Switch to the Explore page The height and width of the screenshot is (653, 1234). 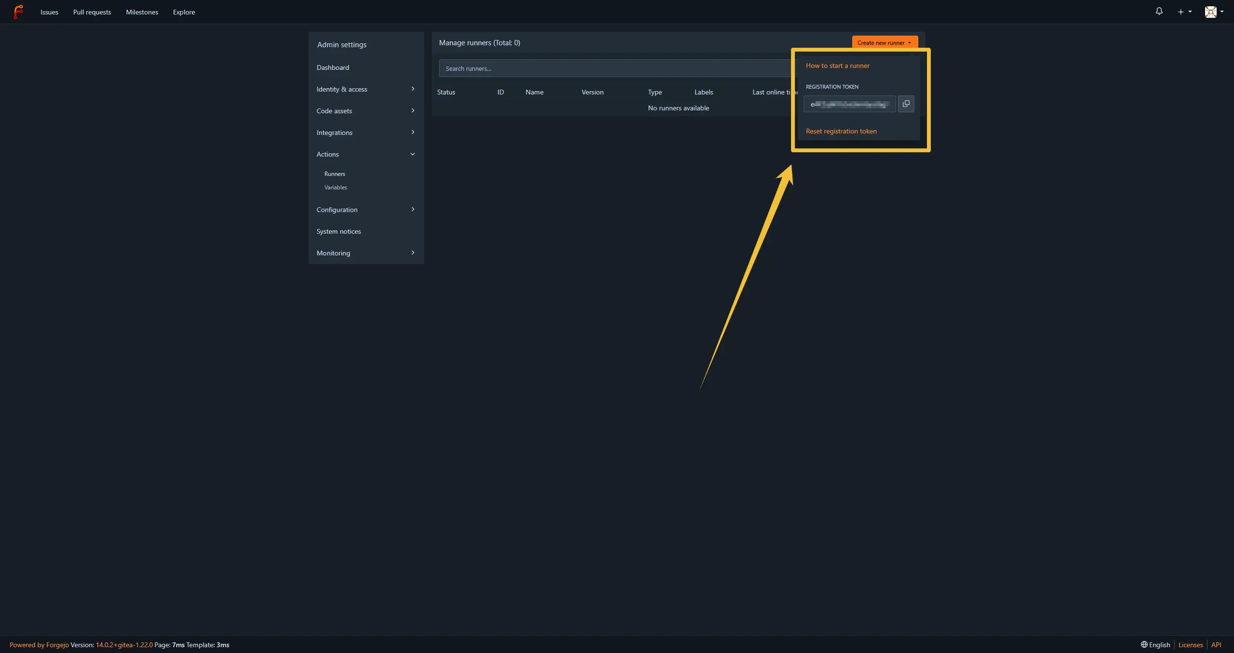point(184,12)
